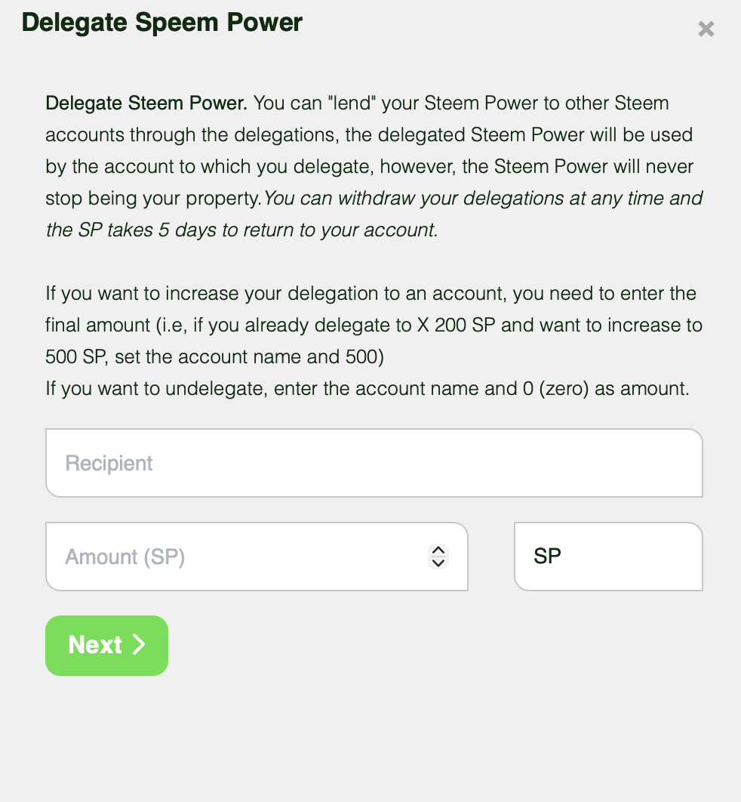Select the SP unit field
Image resolution: width=741 pixels, height=802 pixels.
click(607, 557)
